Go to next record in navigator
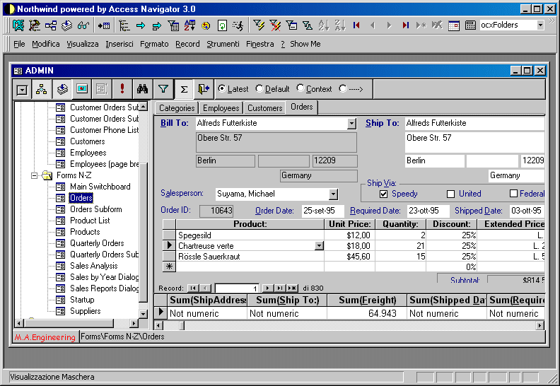The width and height of the screenshot is (560, 386). [x=268, y=288]
